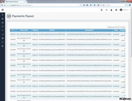Image resolution: width=132 pixels, height=101 pixels.
Task: Open the Firefox main menu button
Action: point(130,5)
